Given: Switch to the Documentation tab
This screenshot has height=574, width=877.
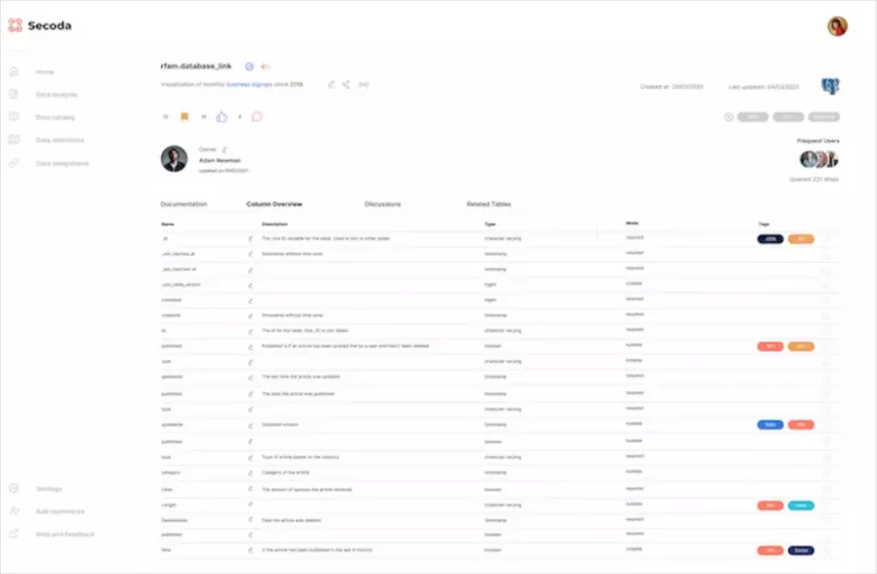Looking at the screenshot, I should pos(183,204).
